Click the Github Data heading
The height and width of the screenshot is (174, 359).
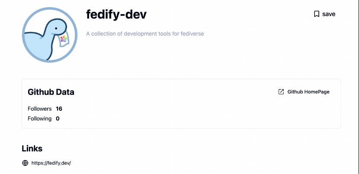click(x=51, y=92)
